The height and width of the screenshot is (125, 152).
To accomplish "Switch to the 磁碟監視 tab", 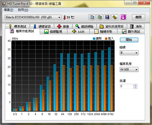I will [53, 32].
